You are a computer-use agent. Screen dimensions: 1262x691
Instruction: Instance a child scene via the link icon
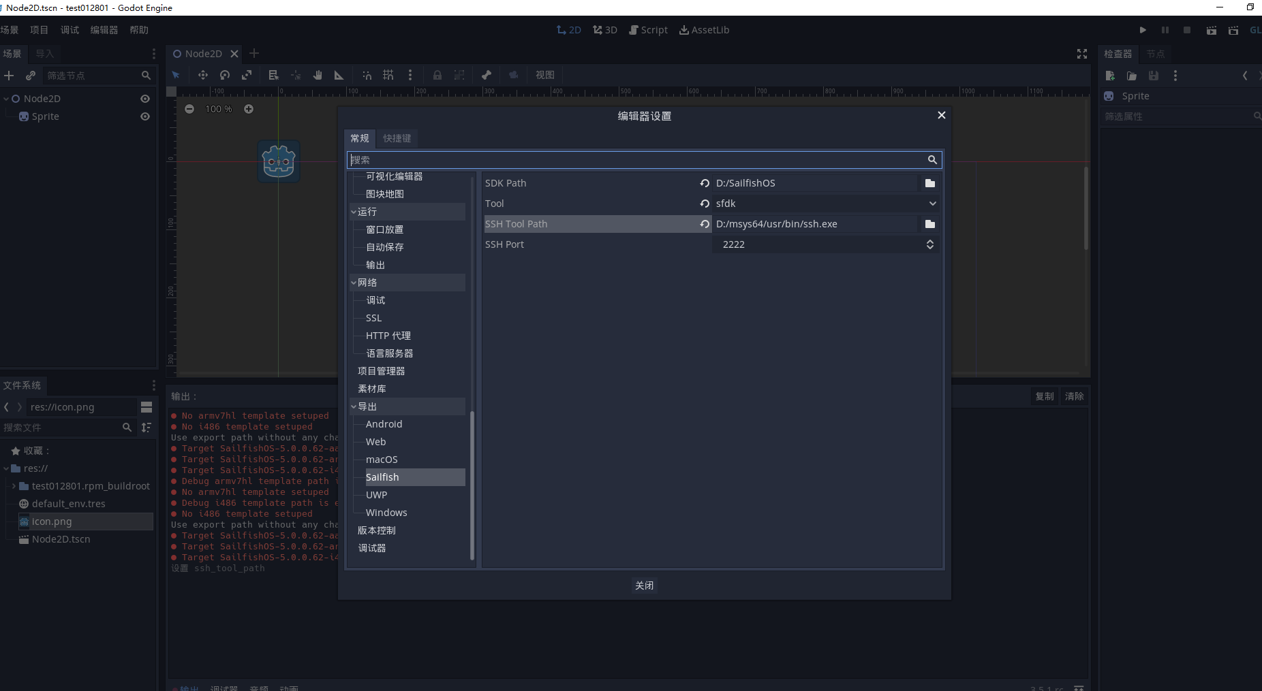(31, 75)
